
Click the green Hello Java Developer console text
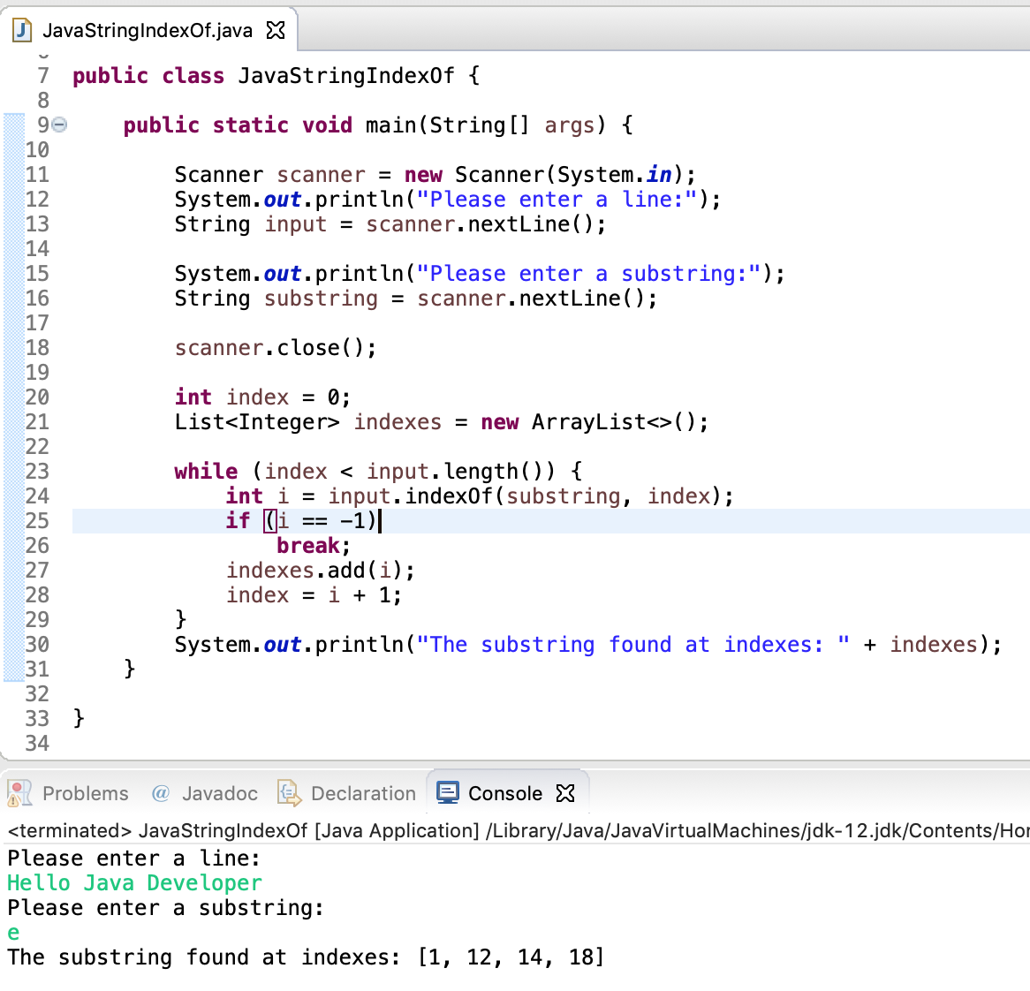tap(133, 882)
